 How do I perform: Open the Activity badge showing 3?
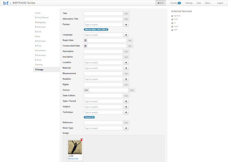179,3
